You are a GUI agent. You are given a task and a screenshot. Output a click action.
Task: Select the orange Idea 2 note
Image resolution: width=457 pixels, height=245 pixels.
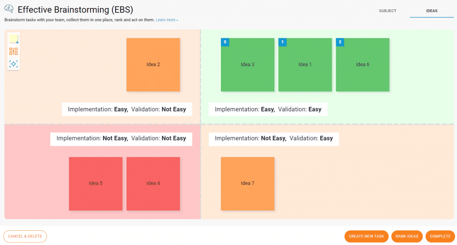click(153, 65)
